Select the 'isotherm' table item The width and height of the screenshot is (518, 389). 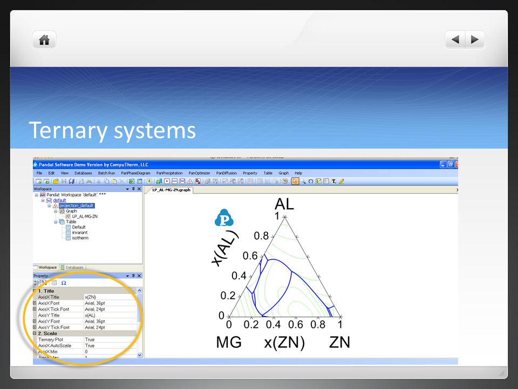[x=80, y=238]
